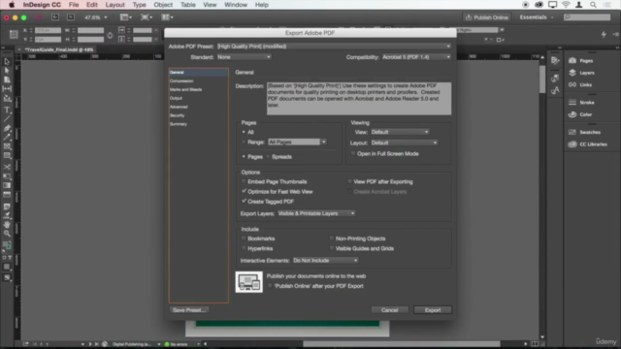Open Spotlight search in menu bar

pyautogui.click(x=593, y=5)
